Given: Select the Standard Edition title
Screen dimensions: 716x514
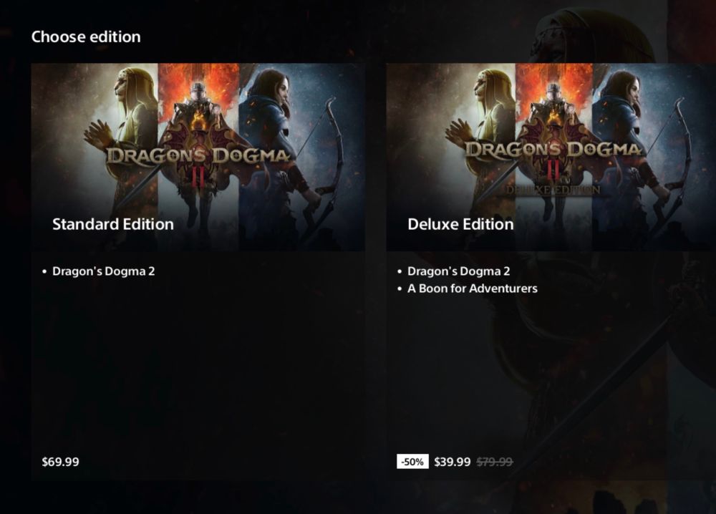Looking at the screenshot, I should [113, 224].
